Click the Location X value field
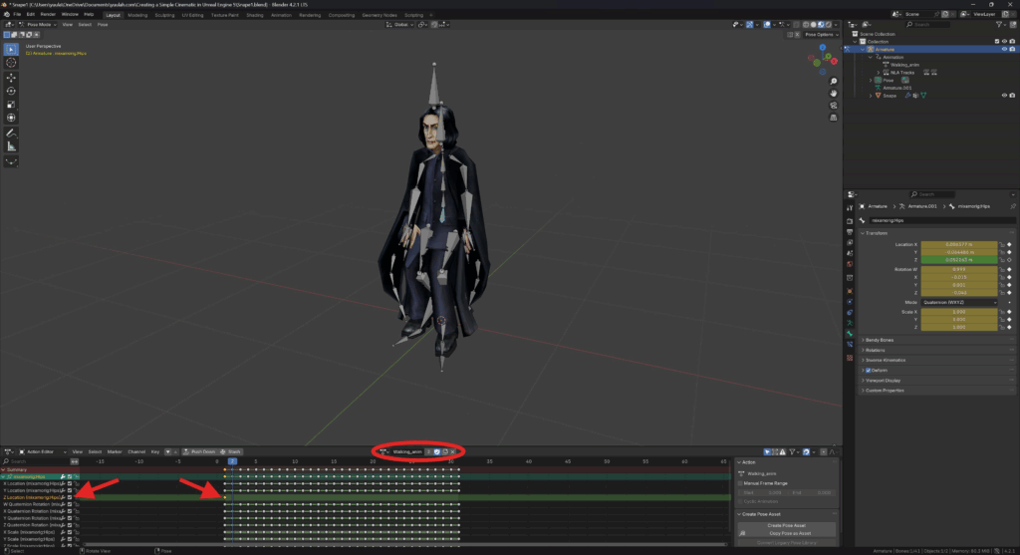 pyautogui.click(x=959, y=244)
